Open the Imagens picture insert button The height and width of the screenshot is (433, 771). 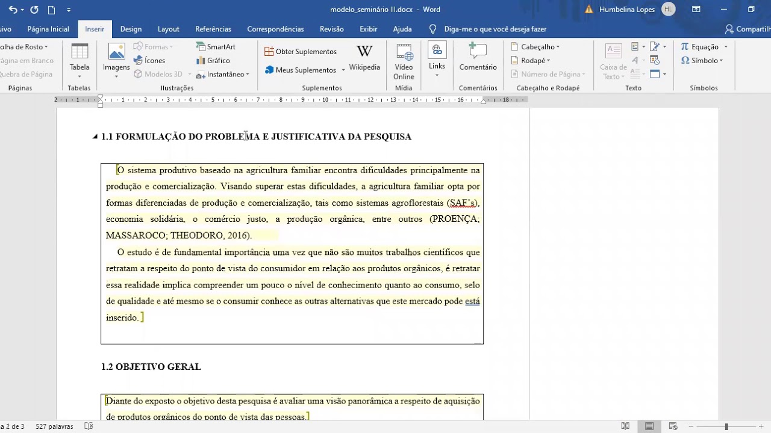116,61
